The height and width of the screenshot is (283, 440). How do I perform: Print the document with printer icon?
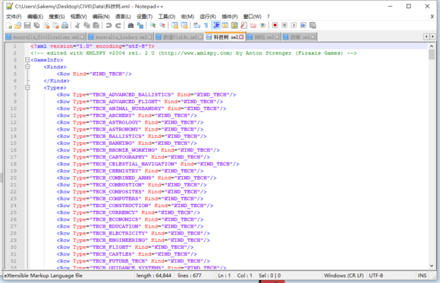pyautogui.click(x=64, y=26)
